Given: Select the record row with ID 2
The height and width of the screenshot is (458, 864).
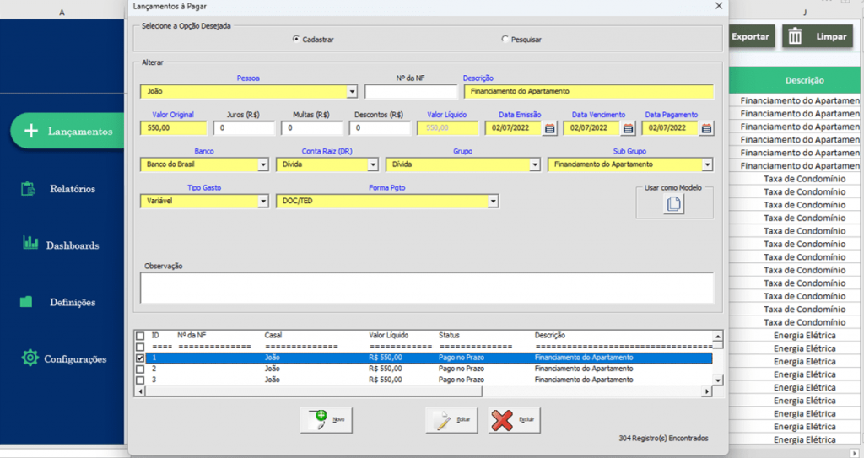Looking at the screenshot, I should 429,369.
